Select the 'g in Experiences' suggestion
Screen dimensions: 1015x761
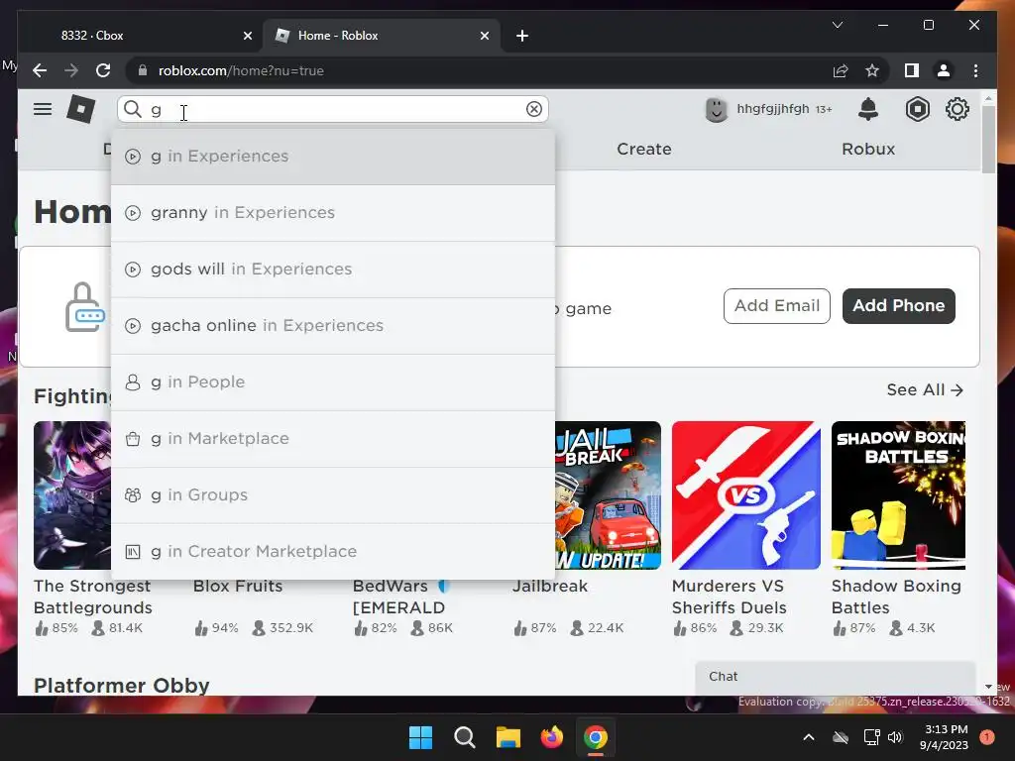pos(333,157)
